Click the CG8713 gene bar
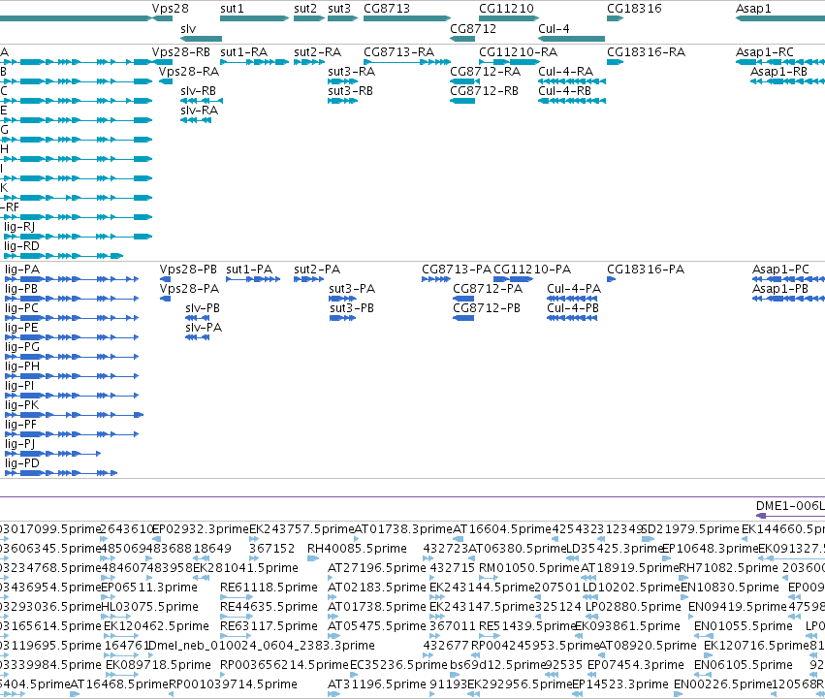Image resolution: width=825 pixels, height=699 pixels. 407,18
